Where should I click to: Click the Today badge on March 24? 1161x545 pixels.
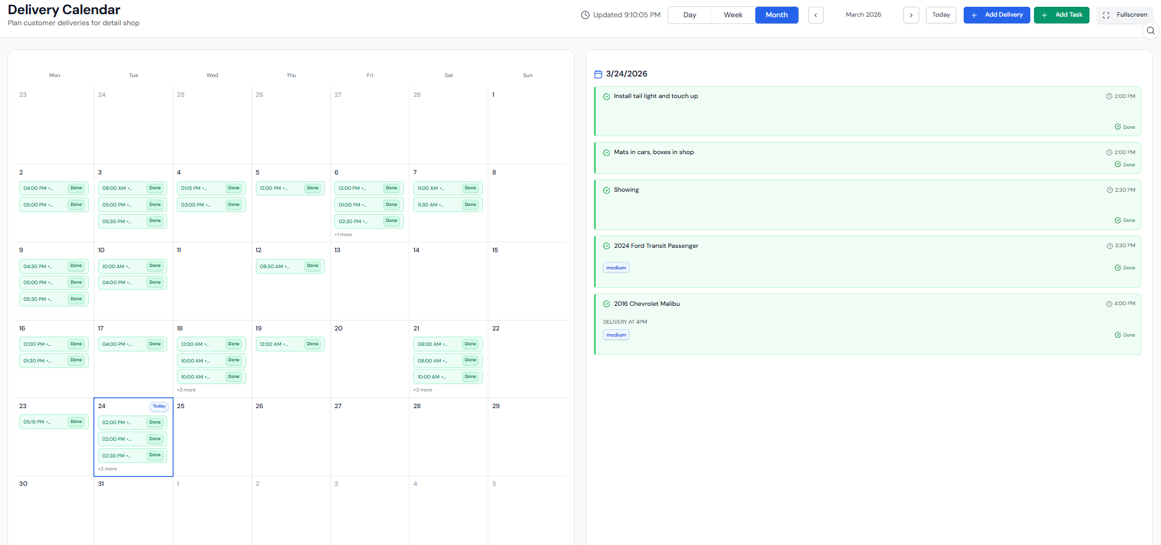click(159, 406)
